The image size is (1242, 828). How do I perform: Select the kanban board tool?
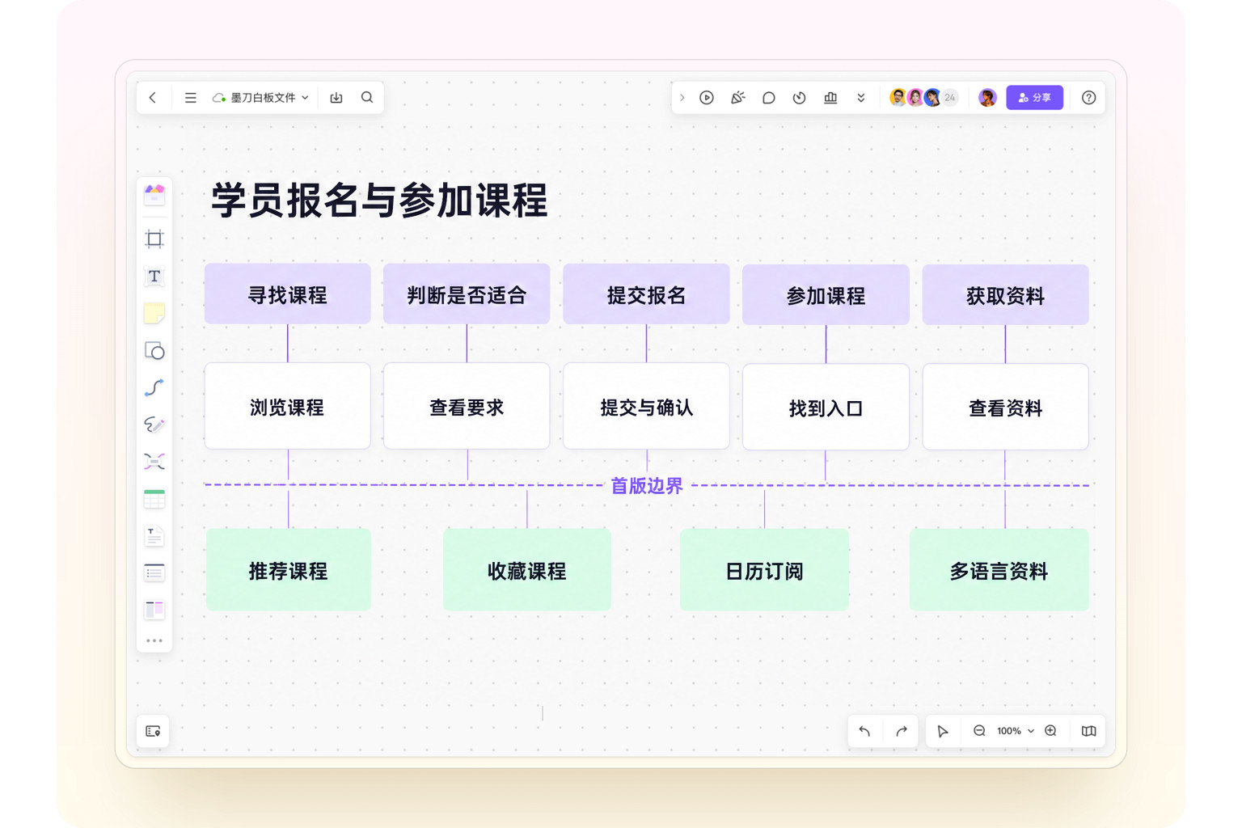154,610
